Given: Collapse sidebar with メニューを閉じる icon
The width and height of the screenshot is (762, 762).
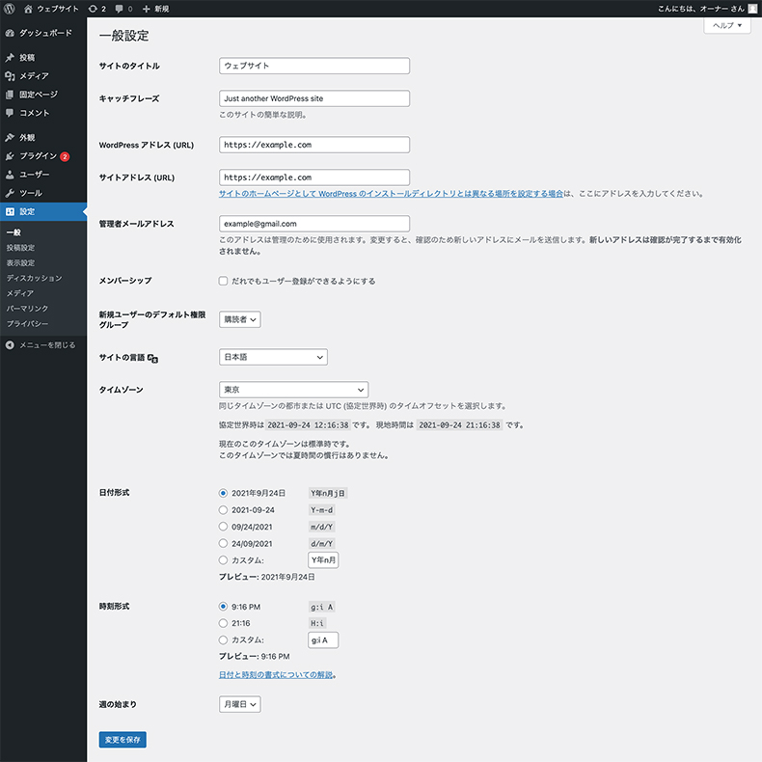Looking at the screenshot, I should [x=10, y=344].
